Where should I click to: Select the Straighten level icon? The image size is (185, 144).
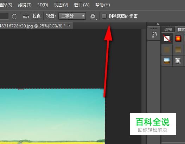coord(26,16)
